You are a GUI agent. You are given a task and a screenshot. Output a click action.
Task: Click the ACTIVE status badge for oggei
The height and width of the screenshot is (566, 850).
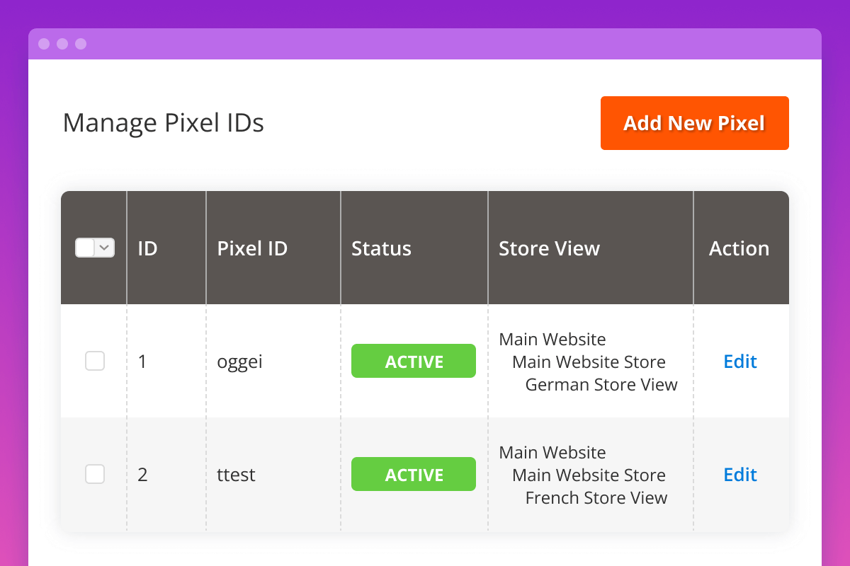click(414, 362)
